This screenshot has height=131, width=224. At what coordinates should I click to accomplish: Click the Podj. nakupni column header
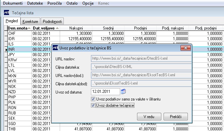click(x=173, y=28)
